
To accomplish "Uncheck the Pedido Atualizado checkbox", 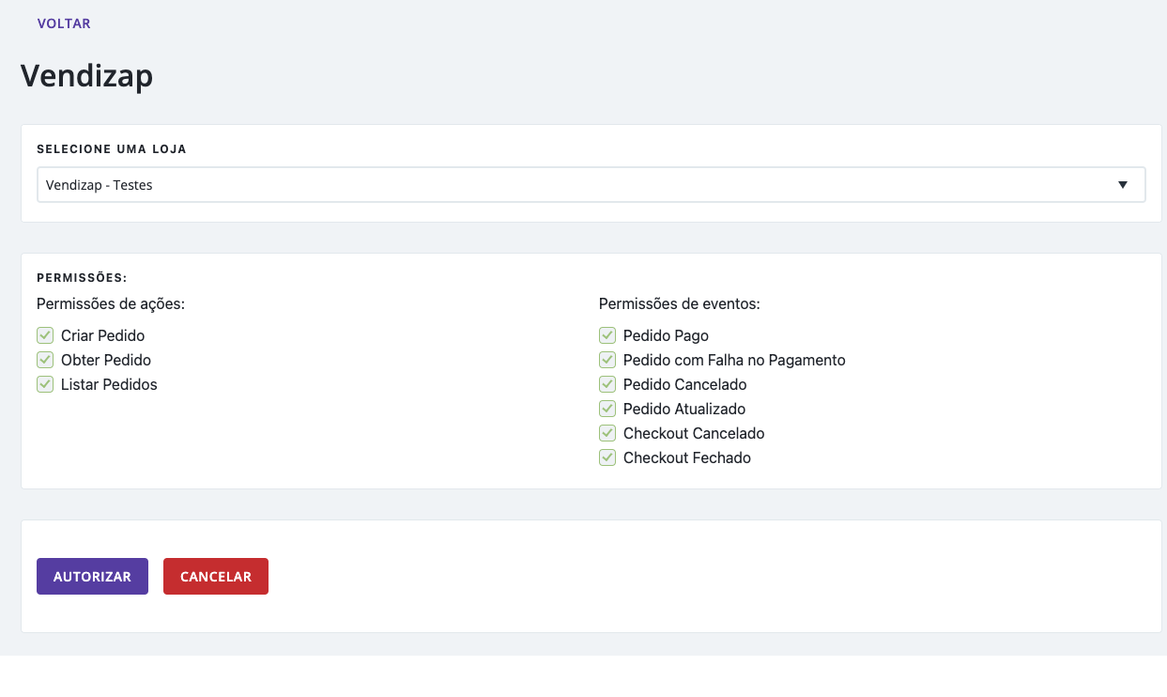I will coord(607,409).
